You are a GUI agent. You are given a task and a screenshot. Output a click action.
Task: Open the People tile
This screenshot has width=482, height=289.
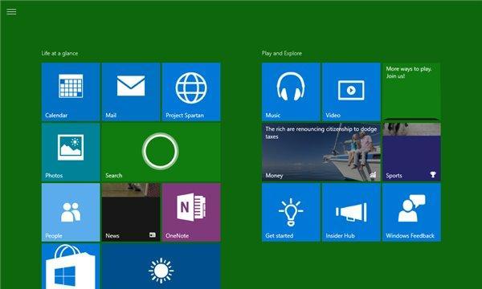71,212
